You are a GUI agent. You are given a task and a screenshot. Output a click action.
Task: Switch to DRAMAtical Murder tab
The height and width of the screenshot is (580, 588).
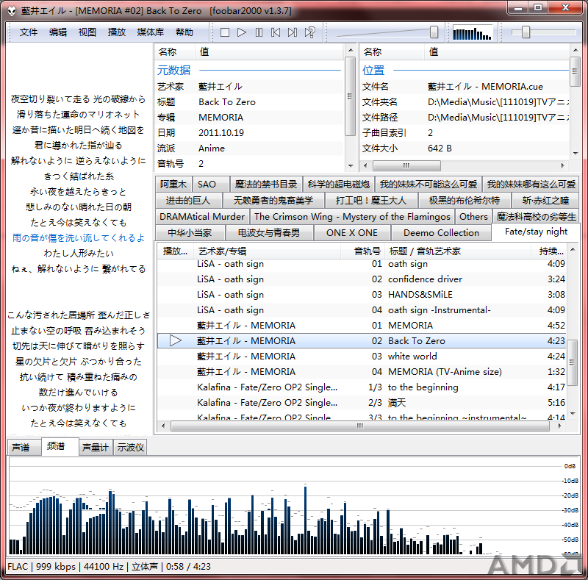pos(201,216)
